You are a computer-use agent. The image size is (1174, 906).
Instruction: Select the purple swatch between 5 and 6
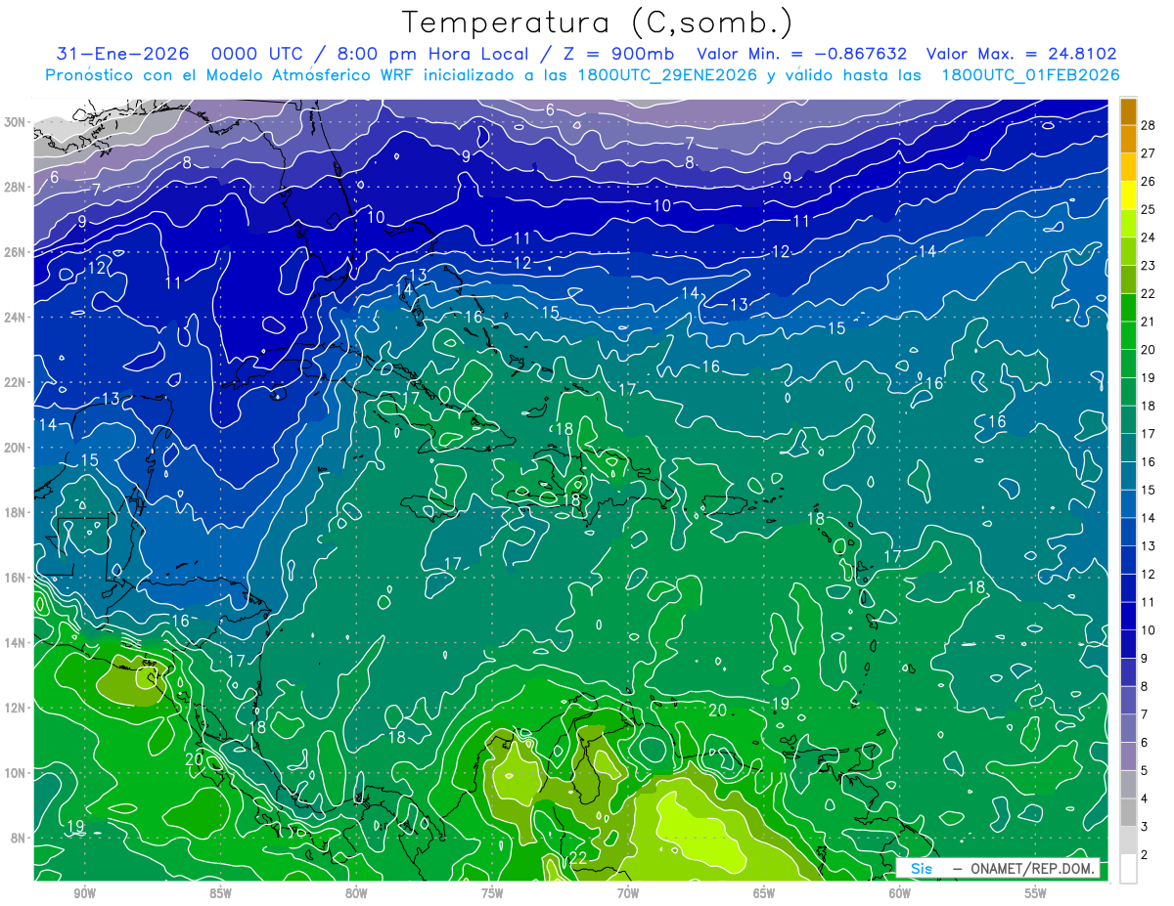(1128, 755)
